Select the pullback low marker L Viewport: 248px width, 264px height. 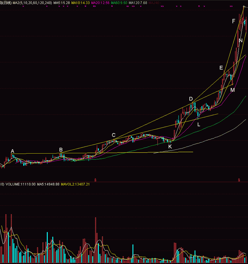[199, 124]
